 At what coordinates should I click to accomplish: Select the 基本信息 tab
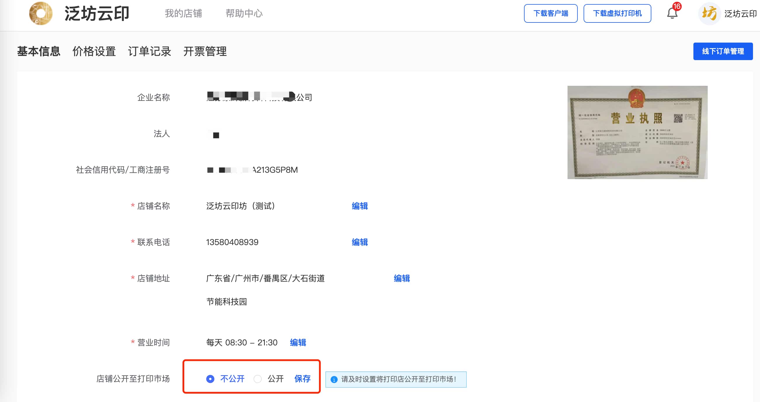pyautogui.click(x=39, y=51)
